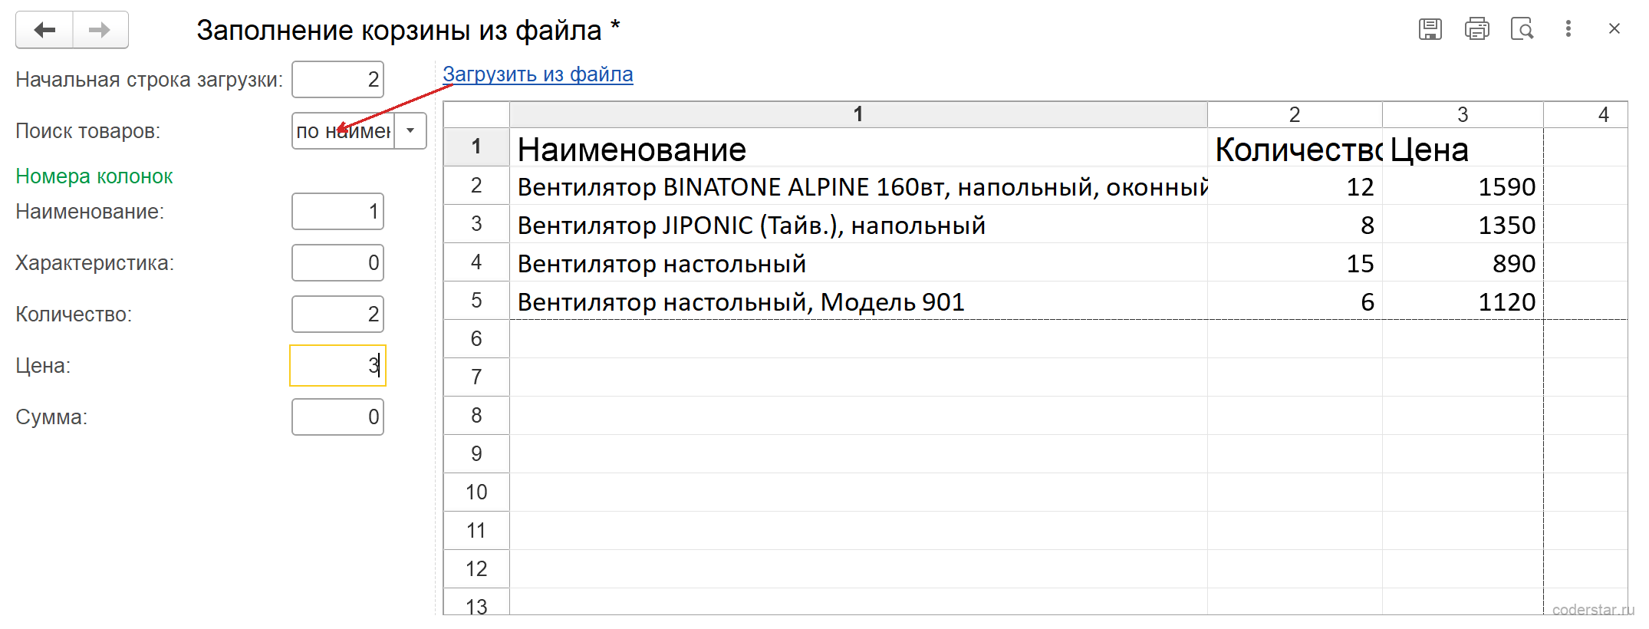This screenshot has width=1649, height=629.
Task: Select the Вентилятор настольный, Модель 901 cell
Action: click(x=858, y=301)
